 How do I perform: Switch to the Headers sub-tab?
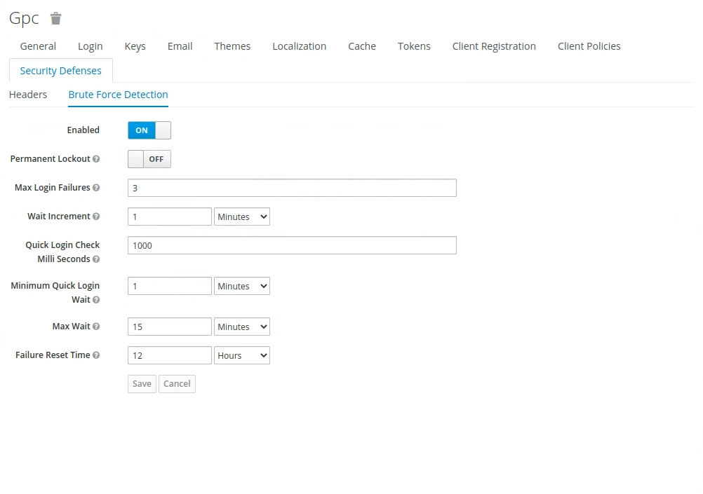[28, 95]
